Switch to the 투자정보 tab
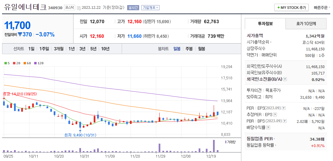The width and height of the screenshot is (333, 161). [265, 24]
